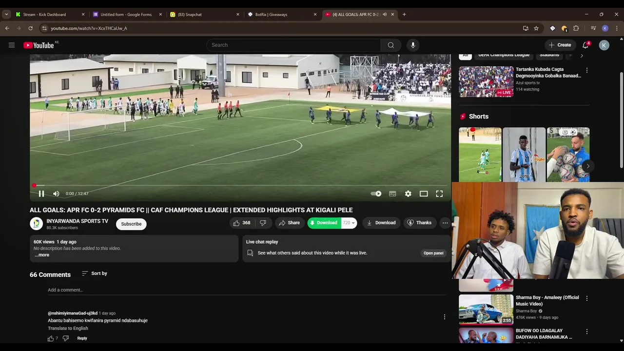624x351 pixels.
Task: Like the video with 368 likes
Action: (242, 223)
